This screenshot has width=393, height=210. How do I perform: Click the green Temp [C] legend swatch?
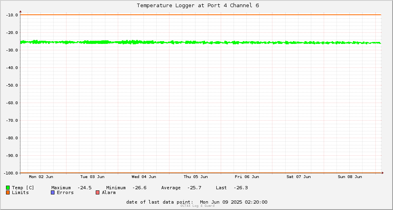point(8,188)
